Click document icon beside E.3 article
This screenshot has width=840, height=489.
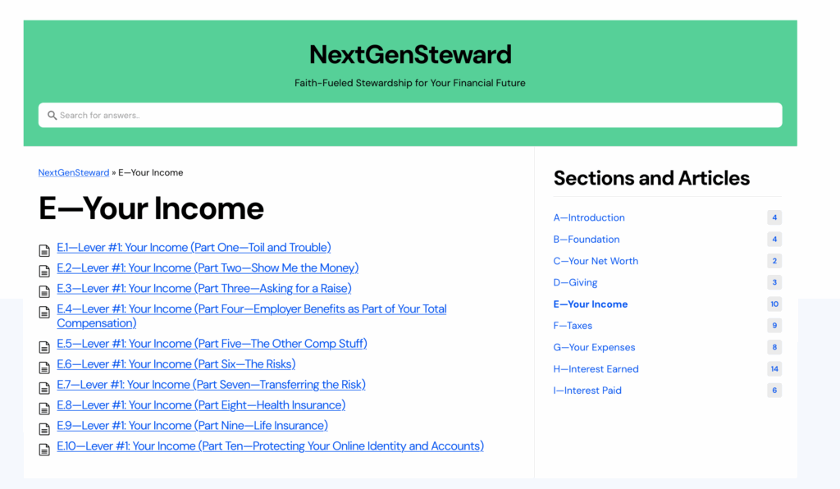[44, 291]
